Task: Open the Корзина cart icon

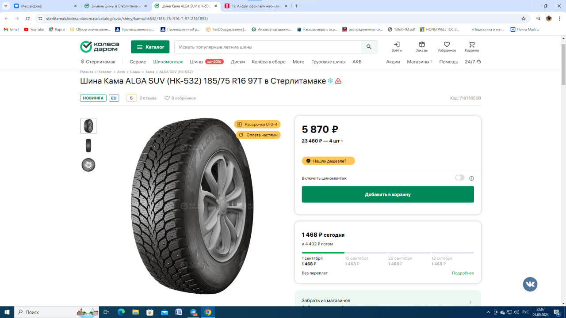Action: 471,45
